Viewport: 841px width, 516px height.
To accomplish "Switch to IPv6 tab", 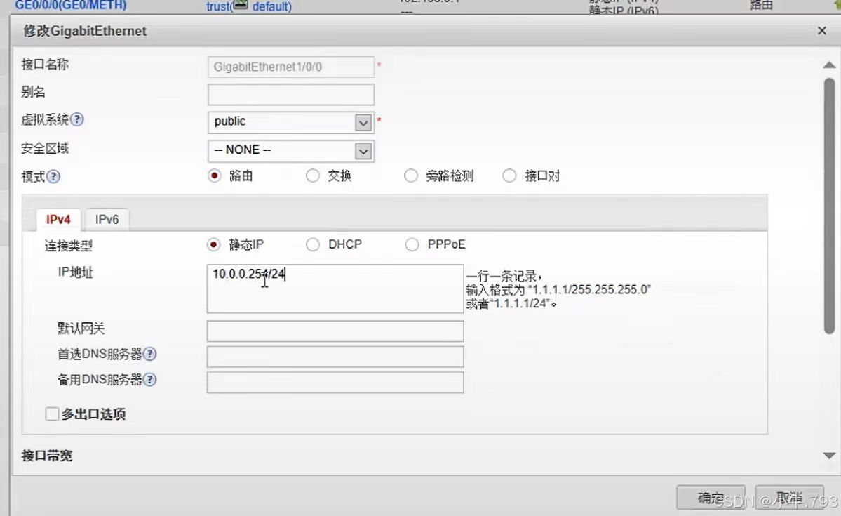I will point(107,220).
